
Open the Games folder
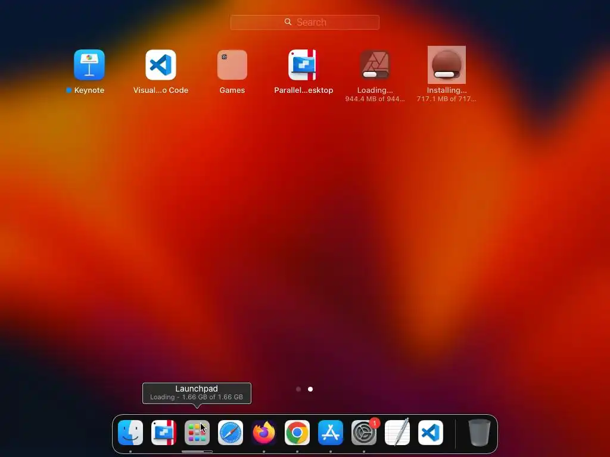pyautogui.click(x=232, y=65)
